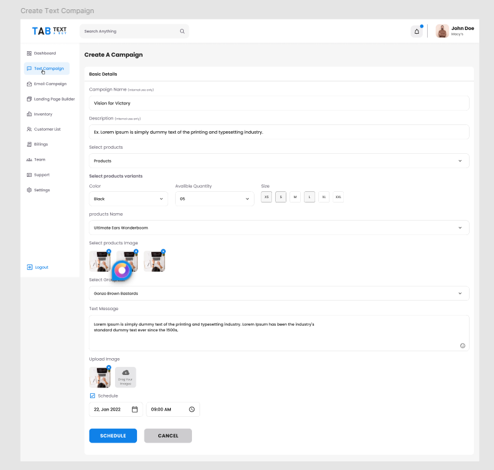This screenshot has height=470, width=494.
Task: Open the Billings page
Action: (x=41, y=144)
